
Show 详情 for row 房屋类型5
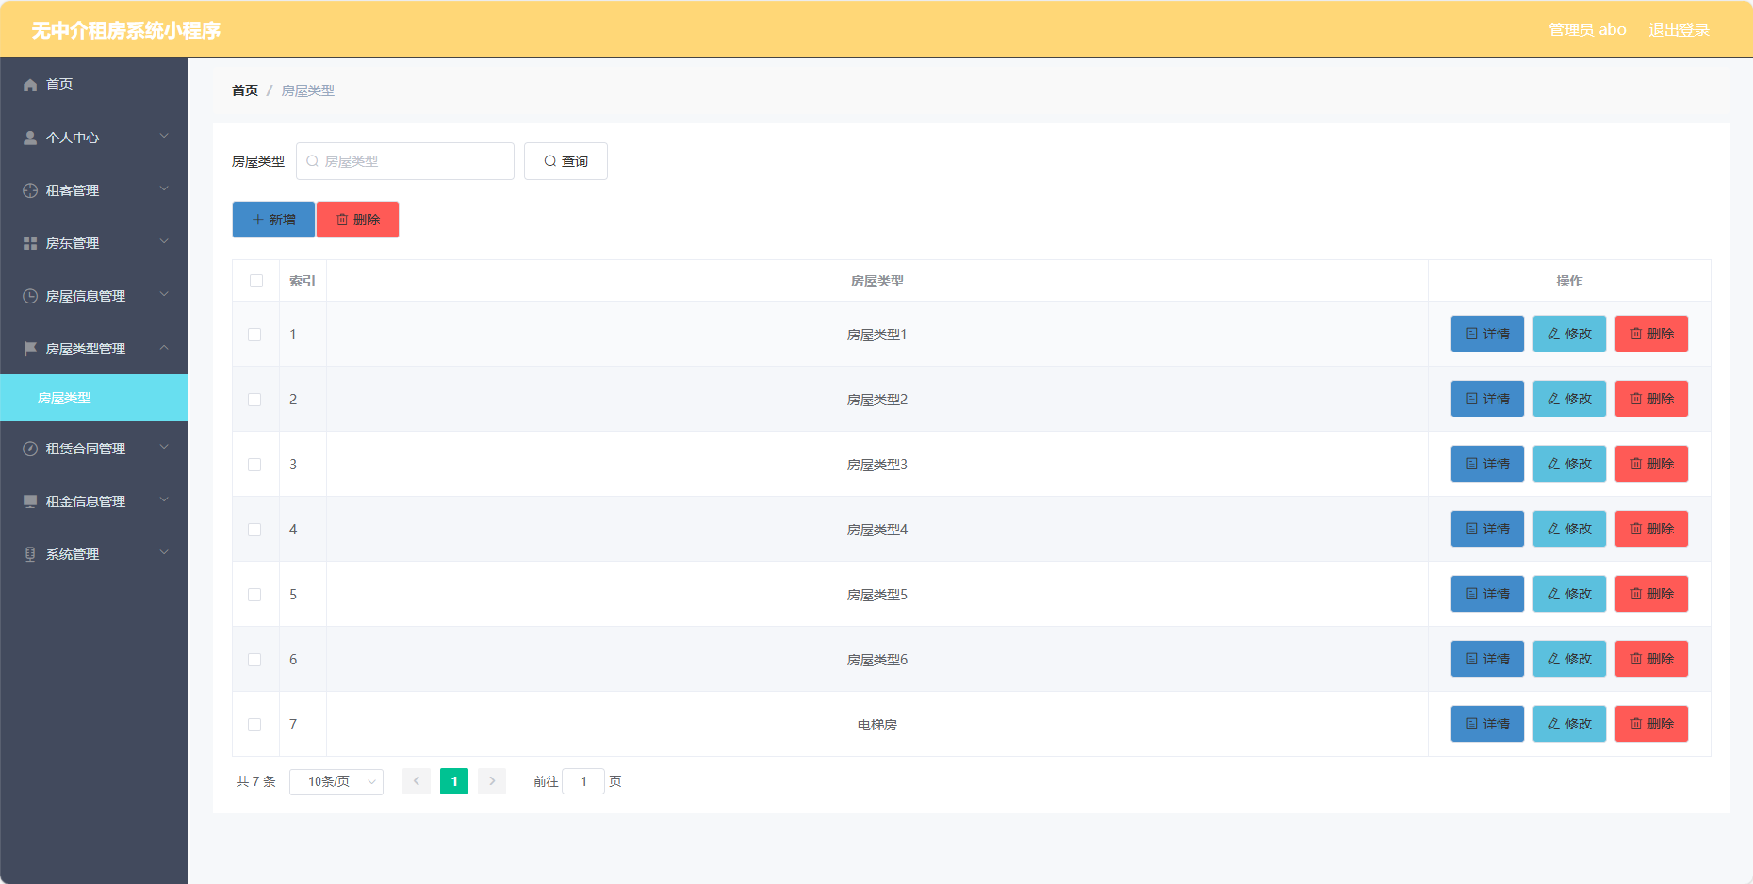point(1487,594)
